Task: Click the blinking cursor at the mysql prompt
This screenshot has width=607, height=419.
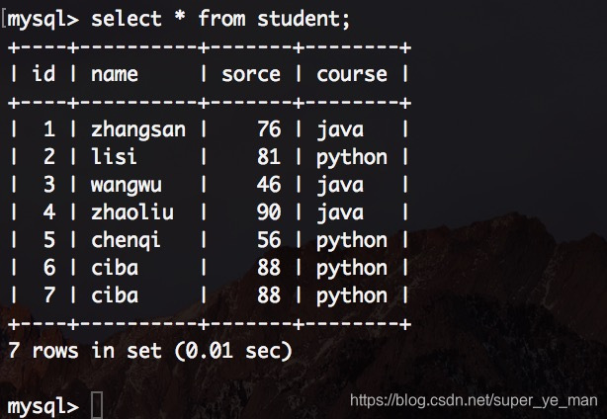Action: click(97, 405)
